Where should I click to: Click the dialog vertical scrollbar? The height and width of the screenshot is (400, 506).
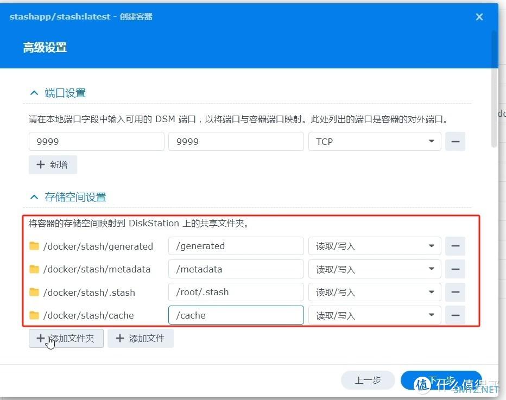[x=494, y=89]
